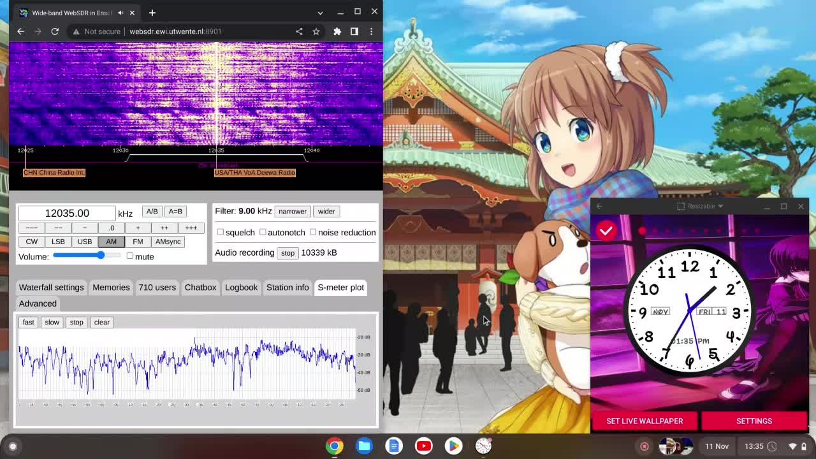Tune up with double plus button
The height and width of the screenshot is (459, 816).
[164, 228]
